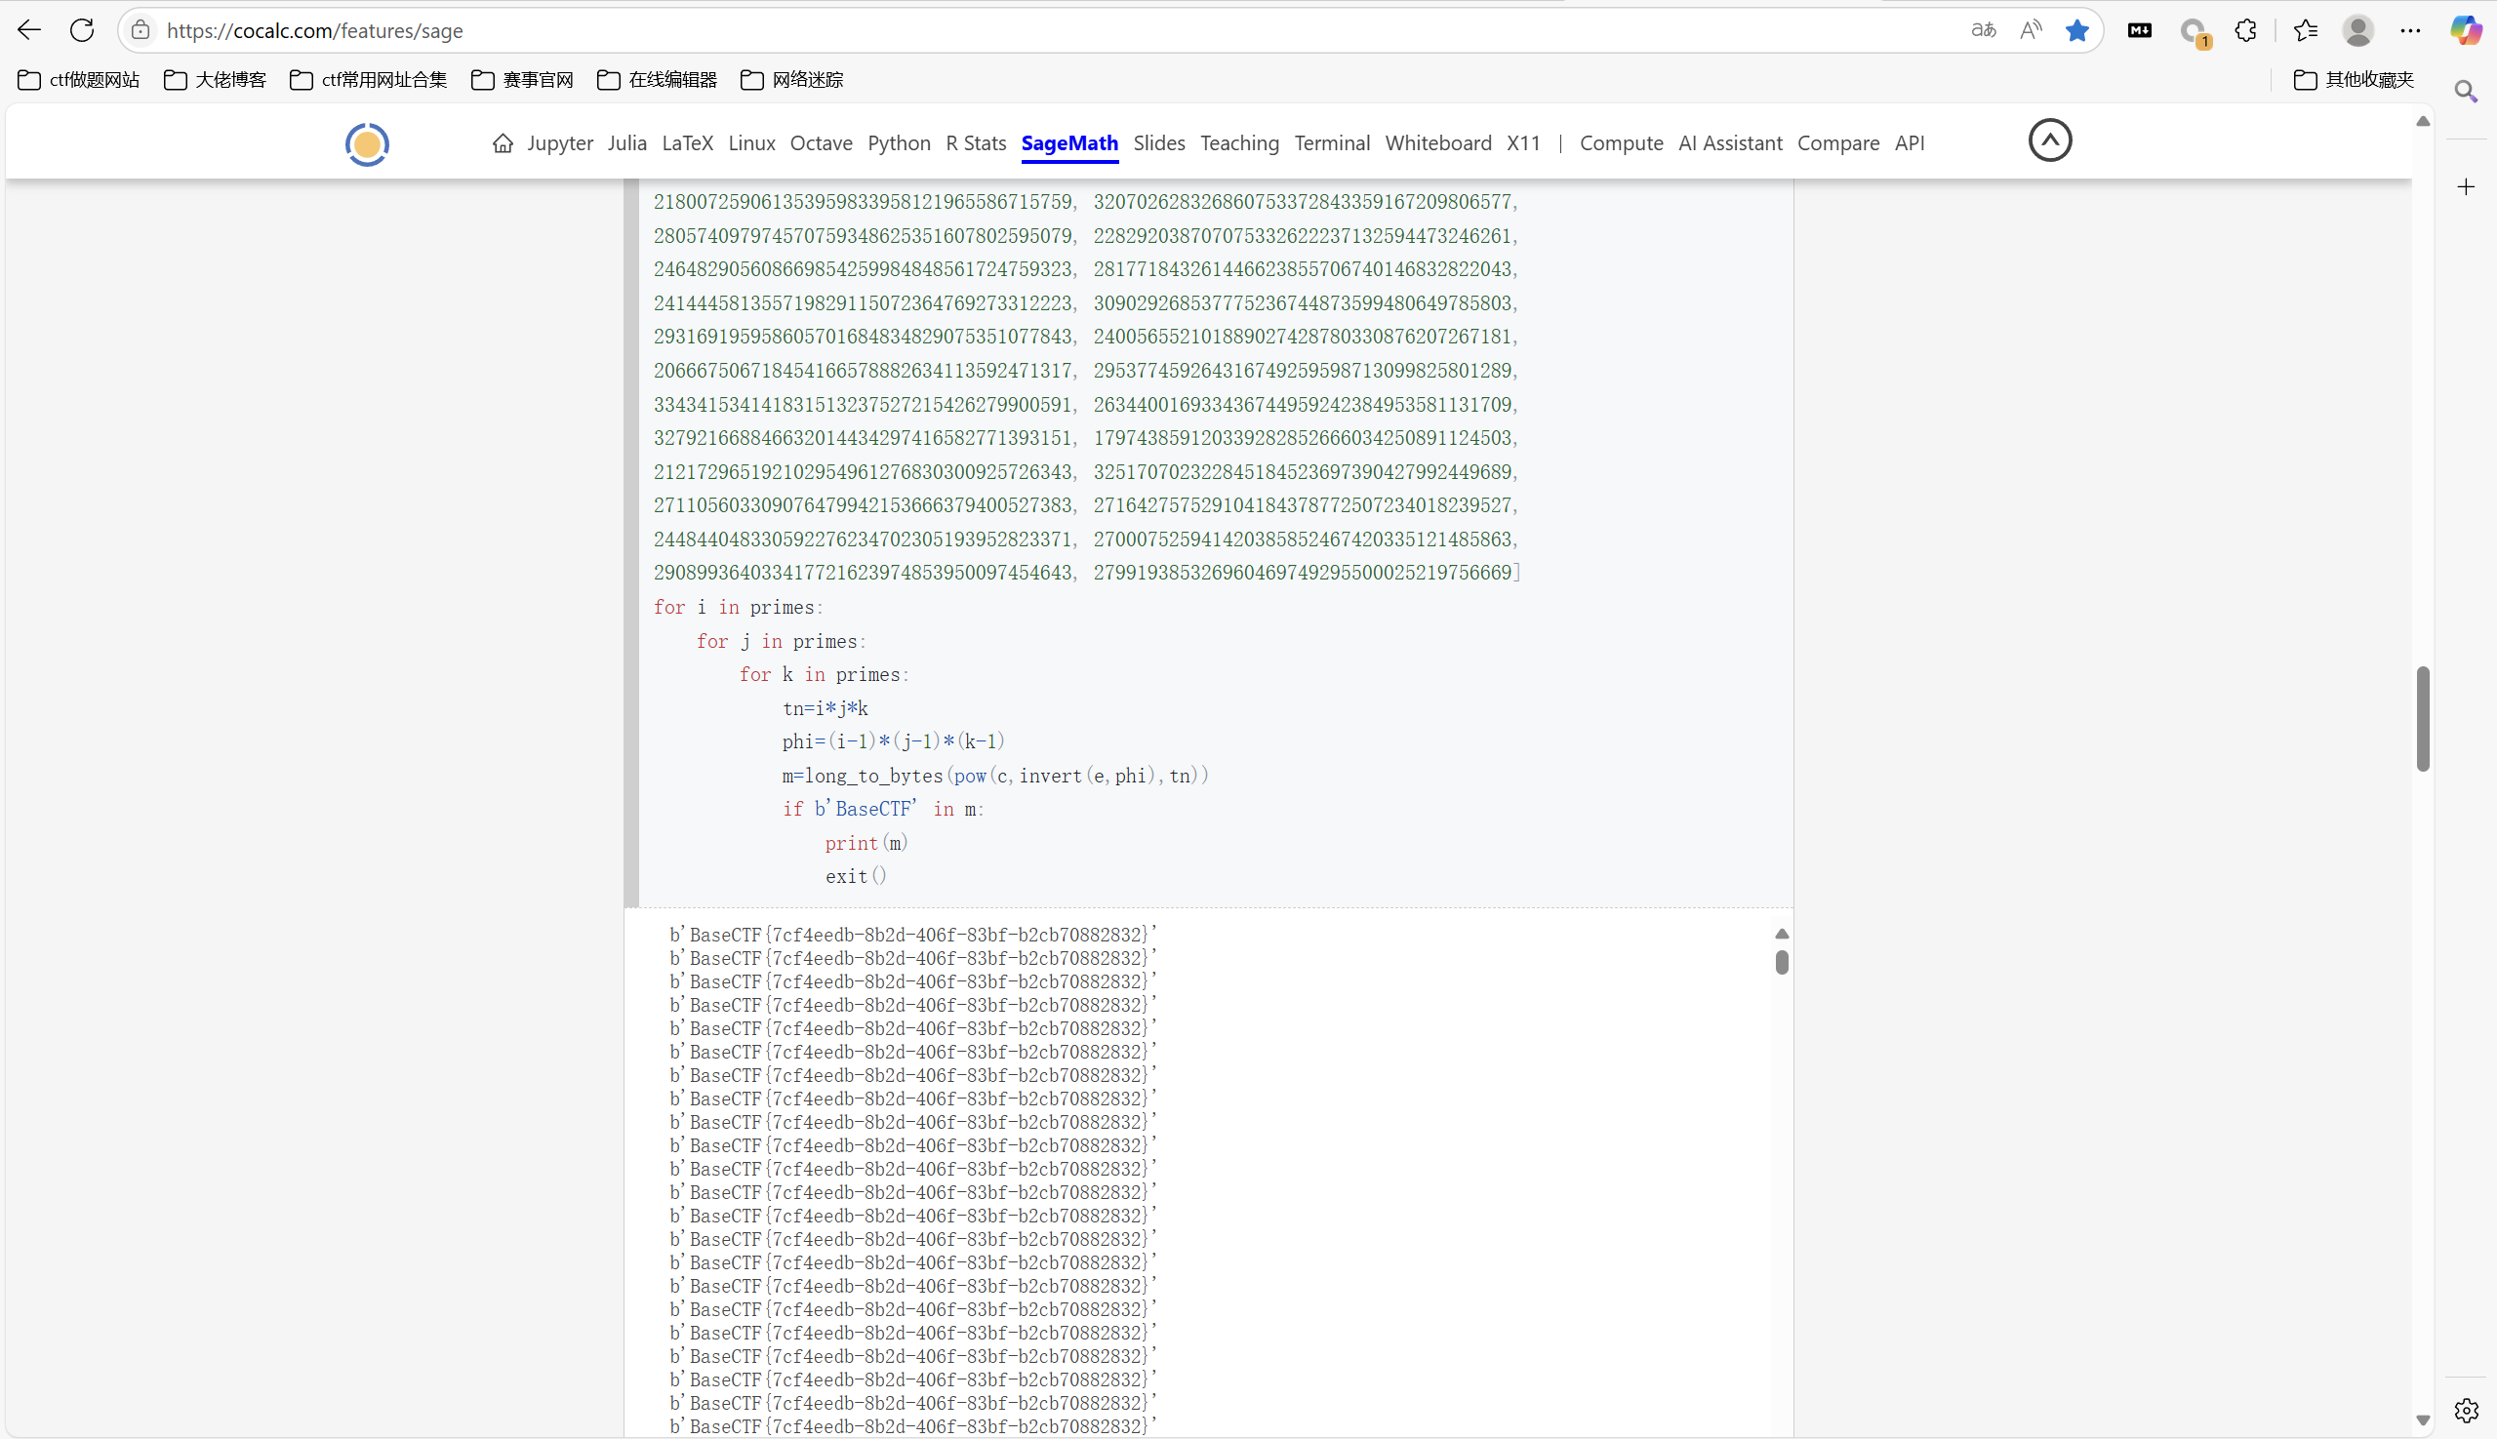Screen dimensions: 2497x1439
Task: Click the page scrollbar up arrow
Action: point(2423,122)
